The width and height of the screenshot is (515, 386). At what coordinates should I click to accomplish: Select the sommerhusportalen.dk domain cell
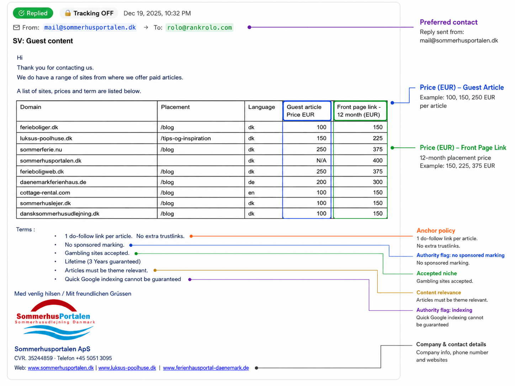pyautogui.click(x=87, y=160)
